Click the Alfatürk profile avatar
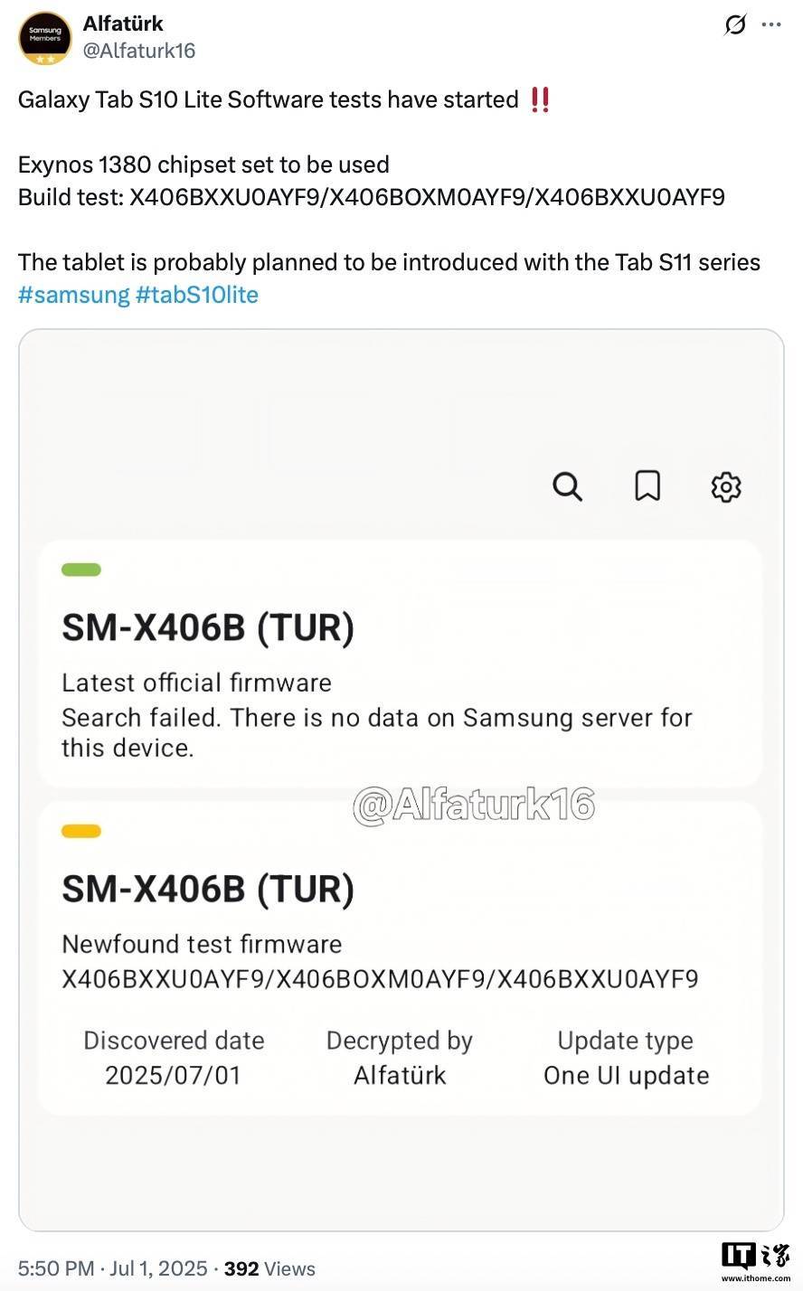803x1291 pixels. [45, 37]
